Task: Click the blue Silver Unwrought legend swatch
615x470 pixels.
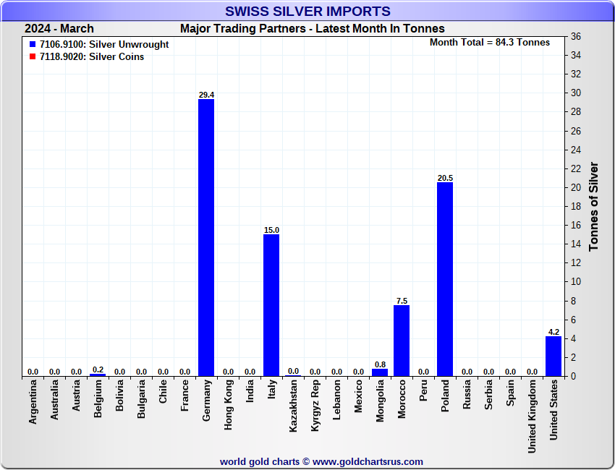Action: (33, 45)
